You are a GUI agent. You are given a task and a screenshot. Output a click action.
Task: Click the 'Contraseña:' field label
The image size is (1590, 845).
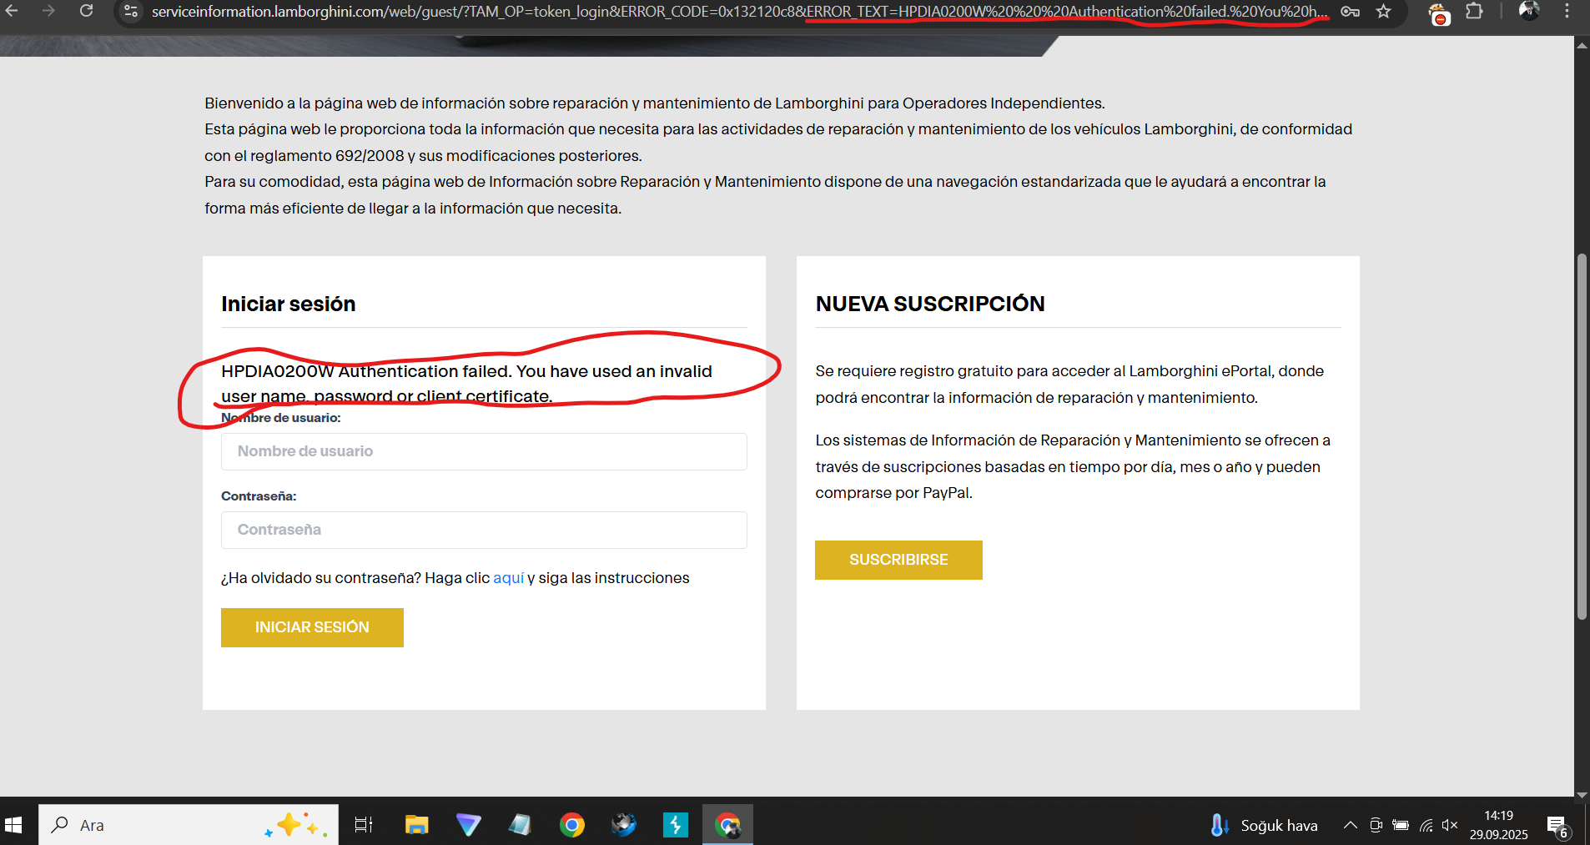coord(259,496)
